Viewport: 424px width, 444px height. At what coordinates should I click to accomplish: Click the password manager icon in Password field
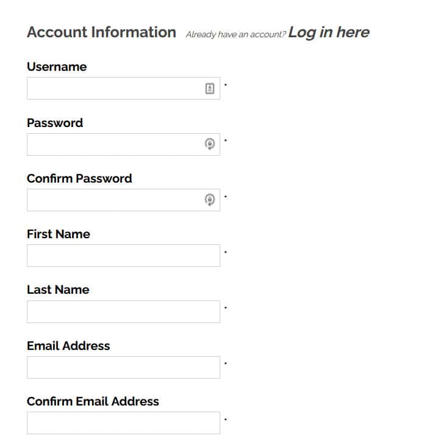coord(210,144)
